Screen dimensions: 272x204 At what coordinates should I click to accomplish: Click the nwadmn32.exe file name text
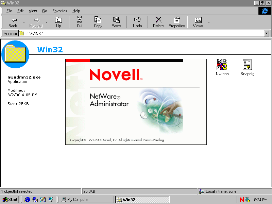[x=24, y=77]
